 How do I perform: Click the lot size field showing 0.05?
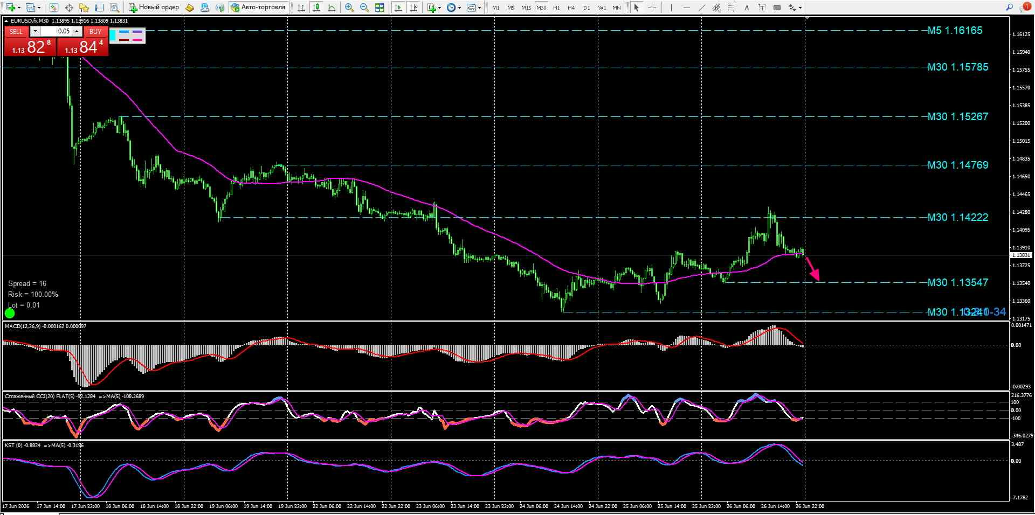pyautogui.click(x=56, y=31)
